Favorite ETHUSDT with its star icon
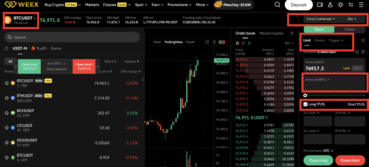The width and height of the screenshot is (369, 167). point(6,98)
